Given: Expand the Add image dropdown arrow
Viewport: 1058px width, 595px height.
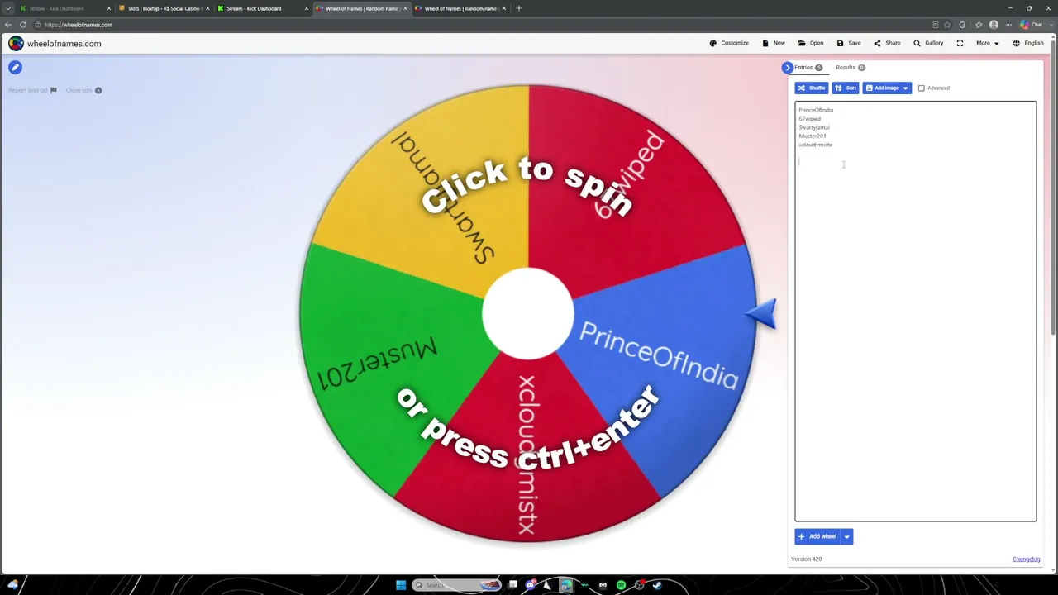Looking at the screenshot, I should (906, 88).
